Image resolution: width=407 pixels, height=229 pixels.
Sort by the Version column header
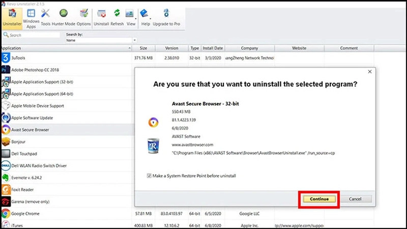tap(171, 48)
